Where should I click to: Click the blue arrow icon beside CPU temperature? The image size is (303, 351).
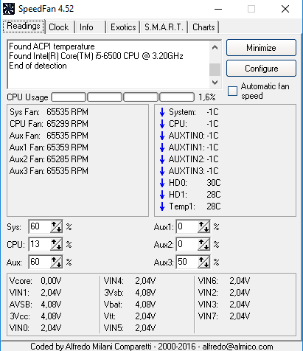click(162, 124)
